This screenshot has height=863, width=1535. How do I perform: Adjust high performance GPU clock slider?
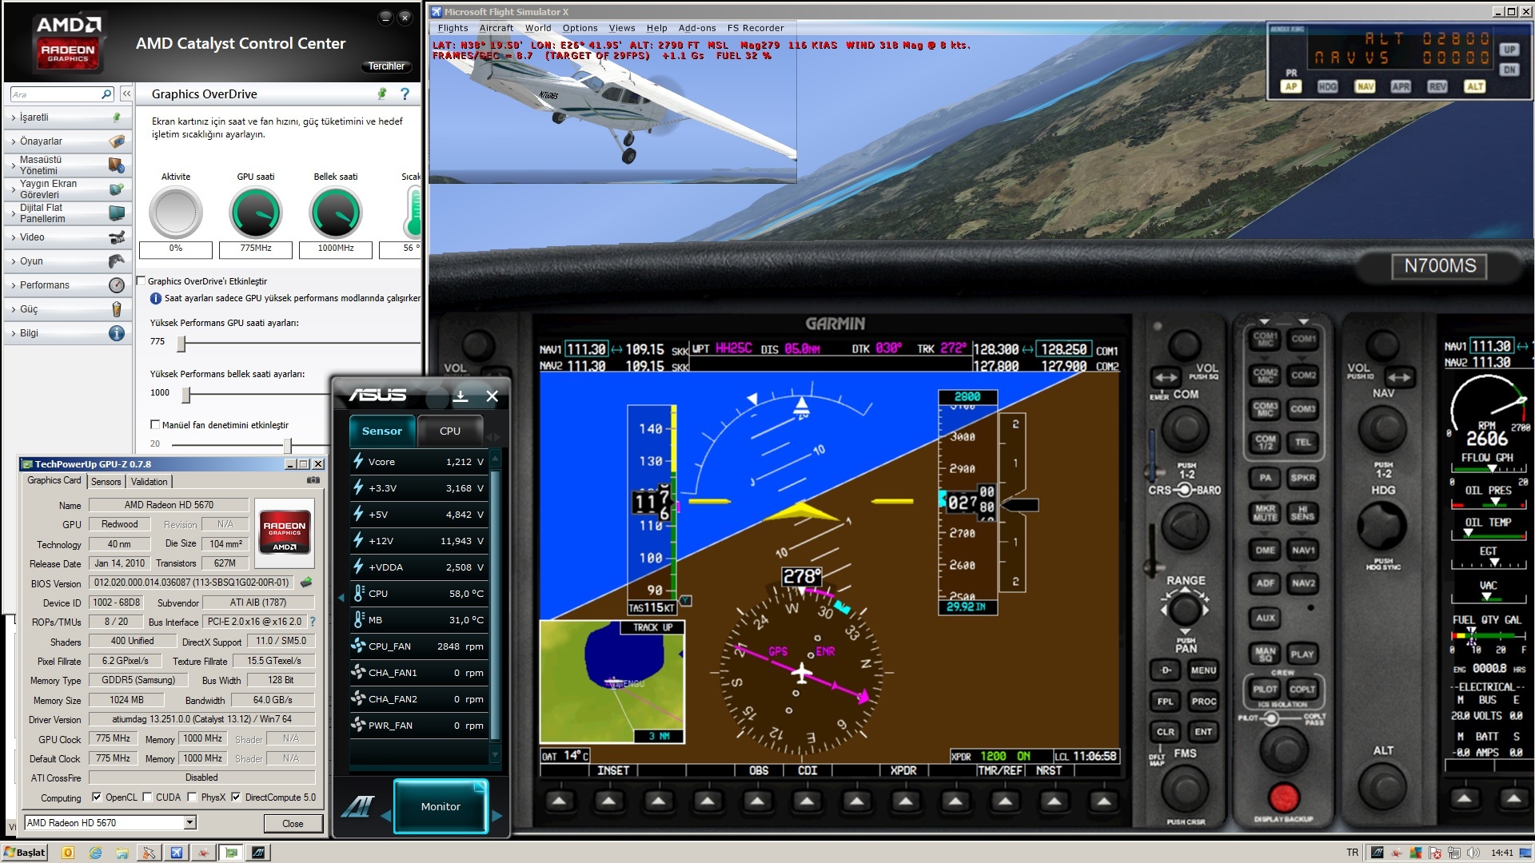tap(181, 344)
